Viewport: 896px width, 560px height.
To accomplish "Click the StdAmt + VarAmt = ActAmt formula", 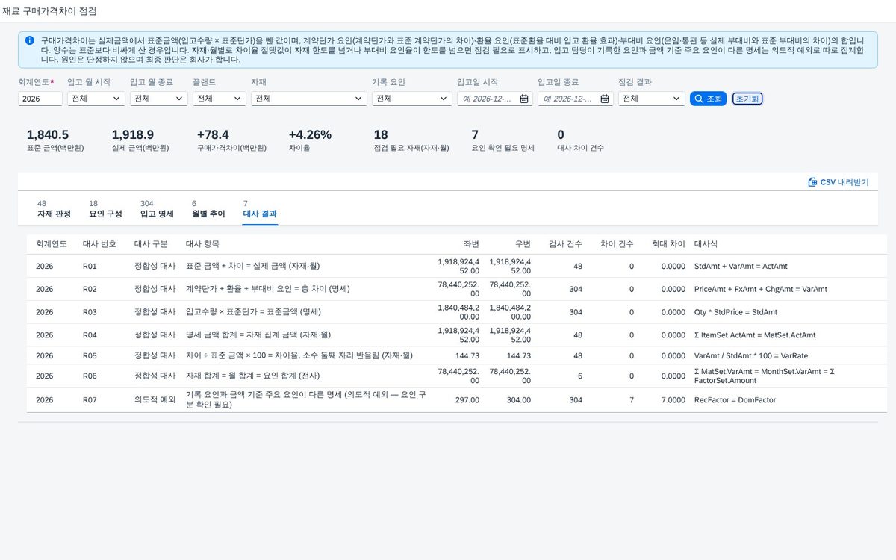I will (741, 266).
